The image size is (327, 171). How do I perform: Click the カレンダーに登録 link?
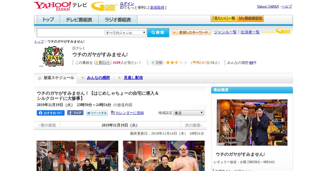[130, 113]
